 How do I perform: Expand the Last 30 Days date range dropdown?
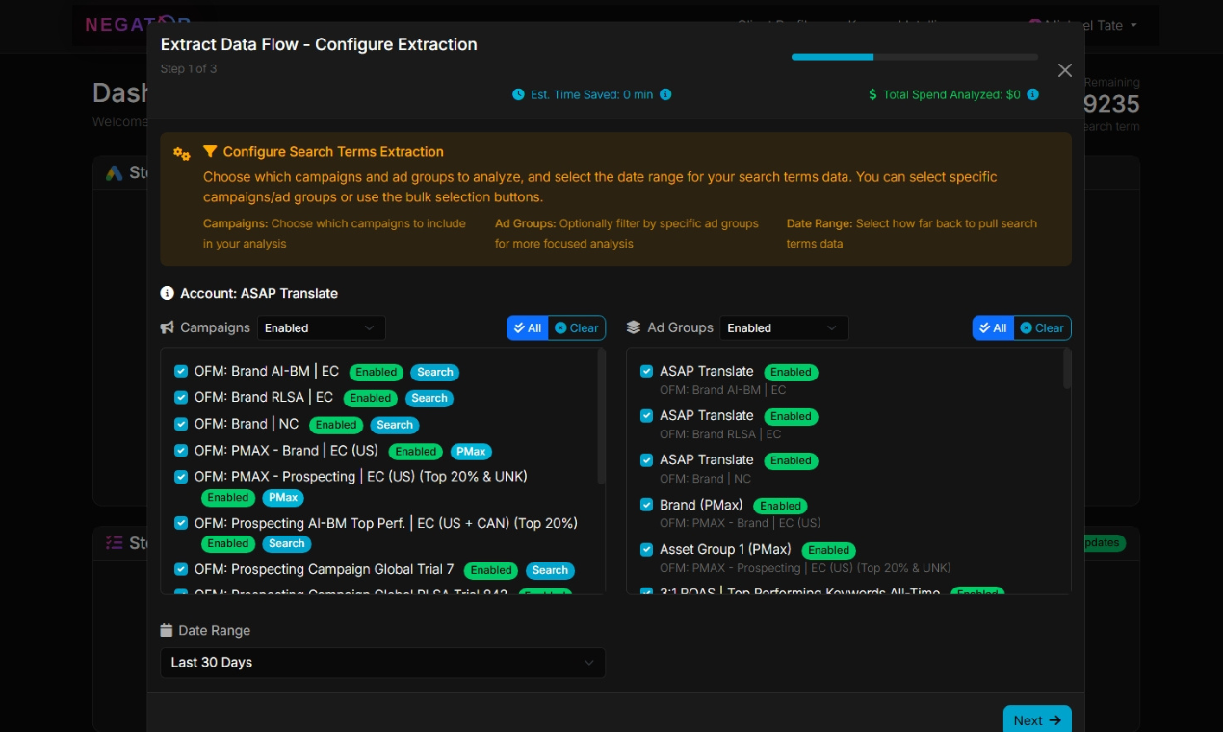pyautogui.click(x=382, y=663)
